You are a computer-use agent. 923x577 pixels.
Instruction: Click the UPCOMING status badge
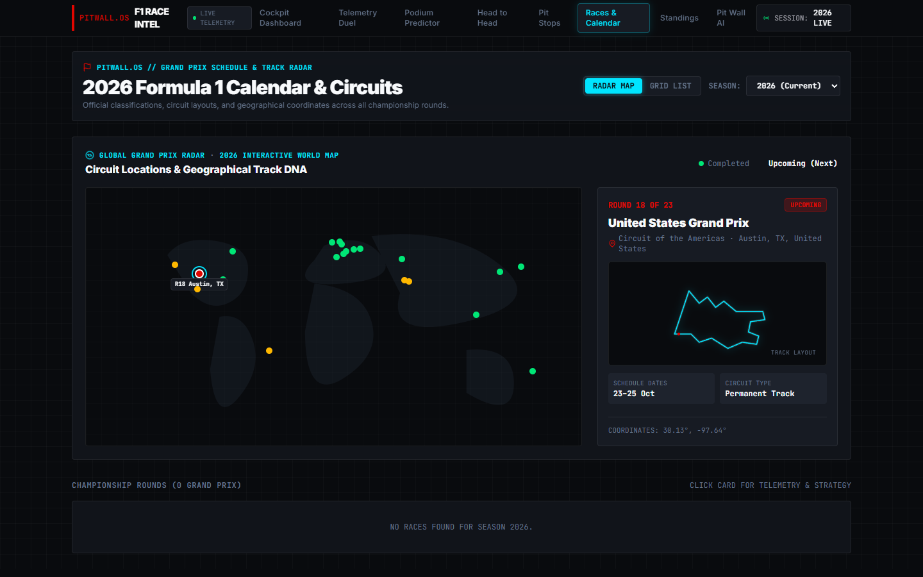pos(806,205)
